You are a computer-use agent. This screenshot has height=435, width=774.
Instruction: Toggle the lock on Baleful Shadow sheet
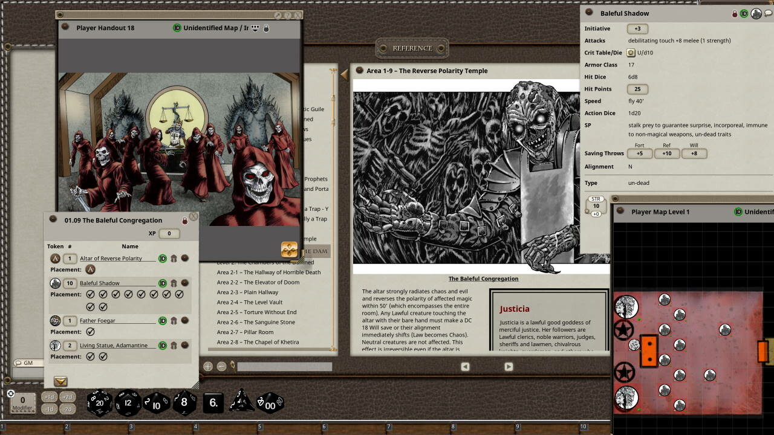[x=735, y=13]
